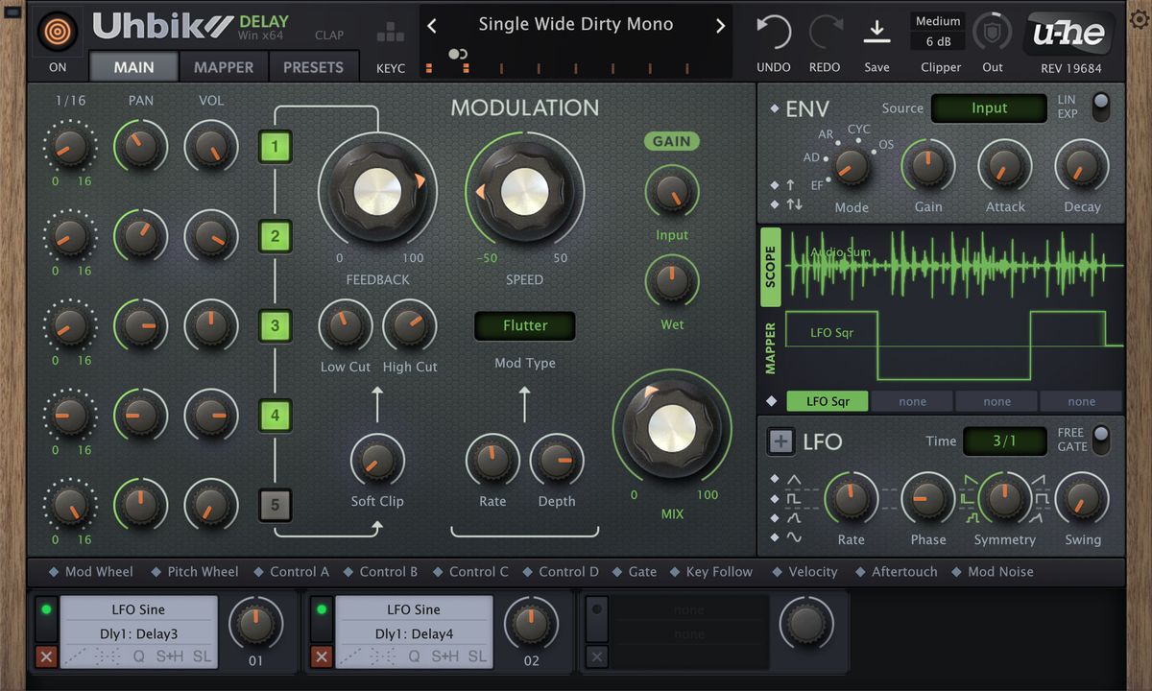The height and width of the screenshot is (691, 1152).
Task: Click the Out shield icon
Action: coord(993,32)
